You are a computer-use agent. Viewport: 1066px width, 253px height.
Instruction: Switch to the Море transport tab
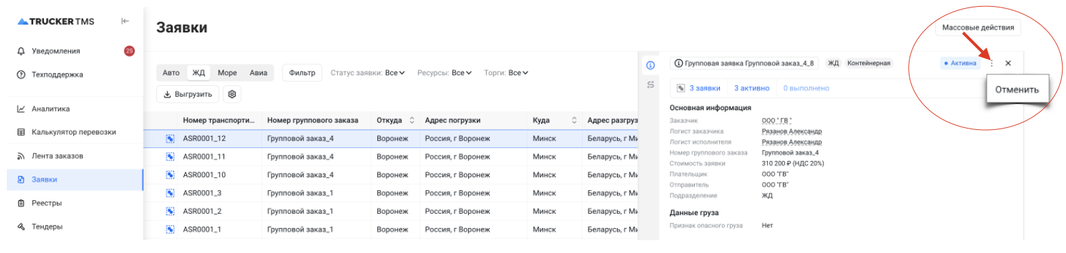[x=228, y=73]
